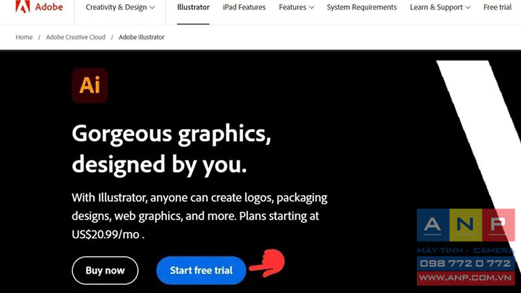Click the www.anp.com.vn watermark link

pyautogui.click(x=466, y=278)
